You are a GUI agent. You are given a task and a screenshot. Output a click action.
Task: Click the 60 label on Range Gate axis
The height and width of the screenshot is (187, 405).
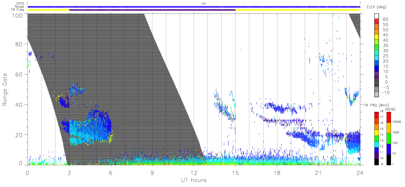click(19, 75)
